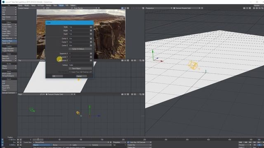Toggle the Parent in Place option
This screenshot has height=148, width=264.
click(9, 41)
